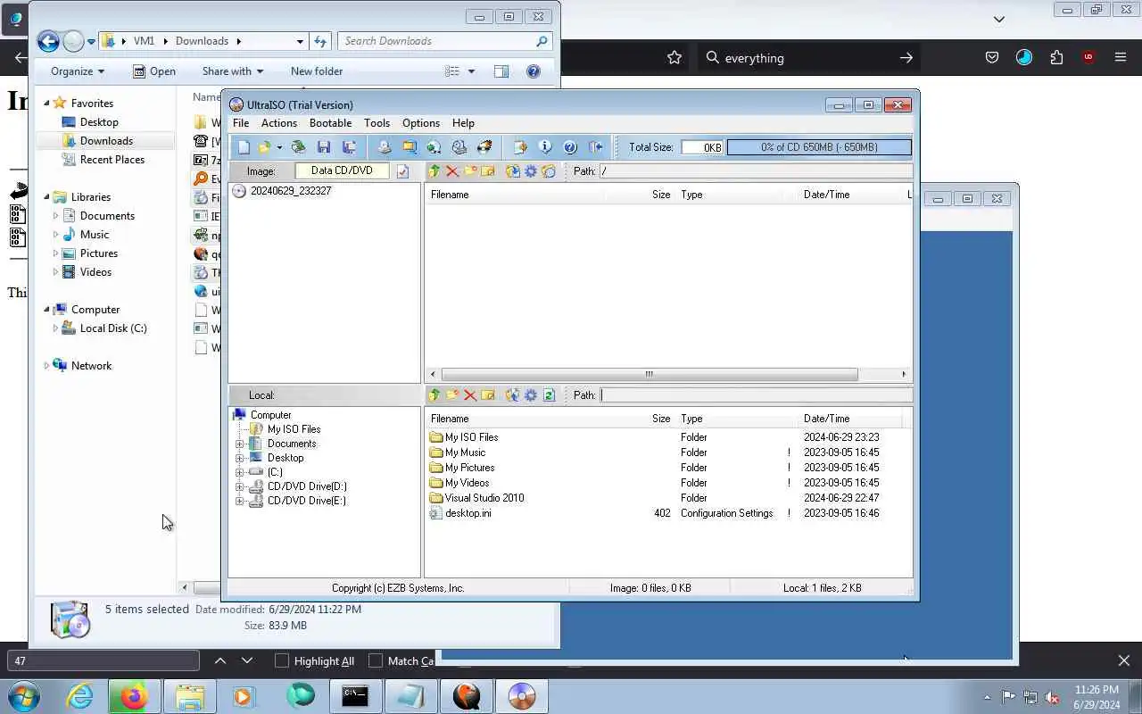Click Firefox bookmark star icon
The height and width of the screenshot is (714, 1142).
click(674, 58)
